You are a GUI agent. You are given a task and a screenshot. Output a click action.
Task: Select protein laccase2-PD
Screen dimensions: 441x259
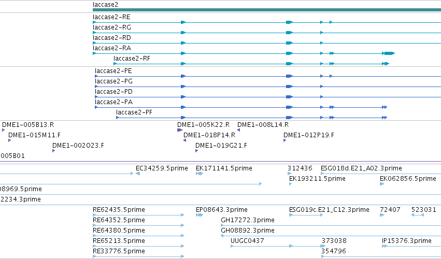113,92
